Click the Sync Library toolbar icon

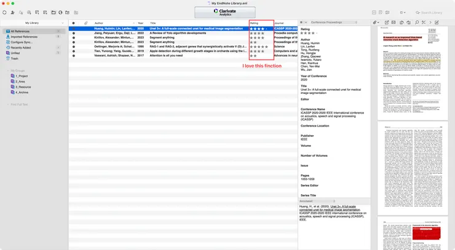point(4,12)
